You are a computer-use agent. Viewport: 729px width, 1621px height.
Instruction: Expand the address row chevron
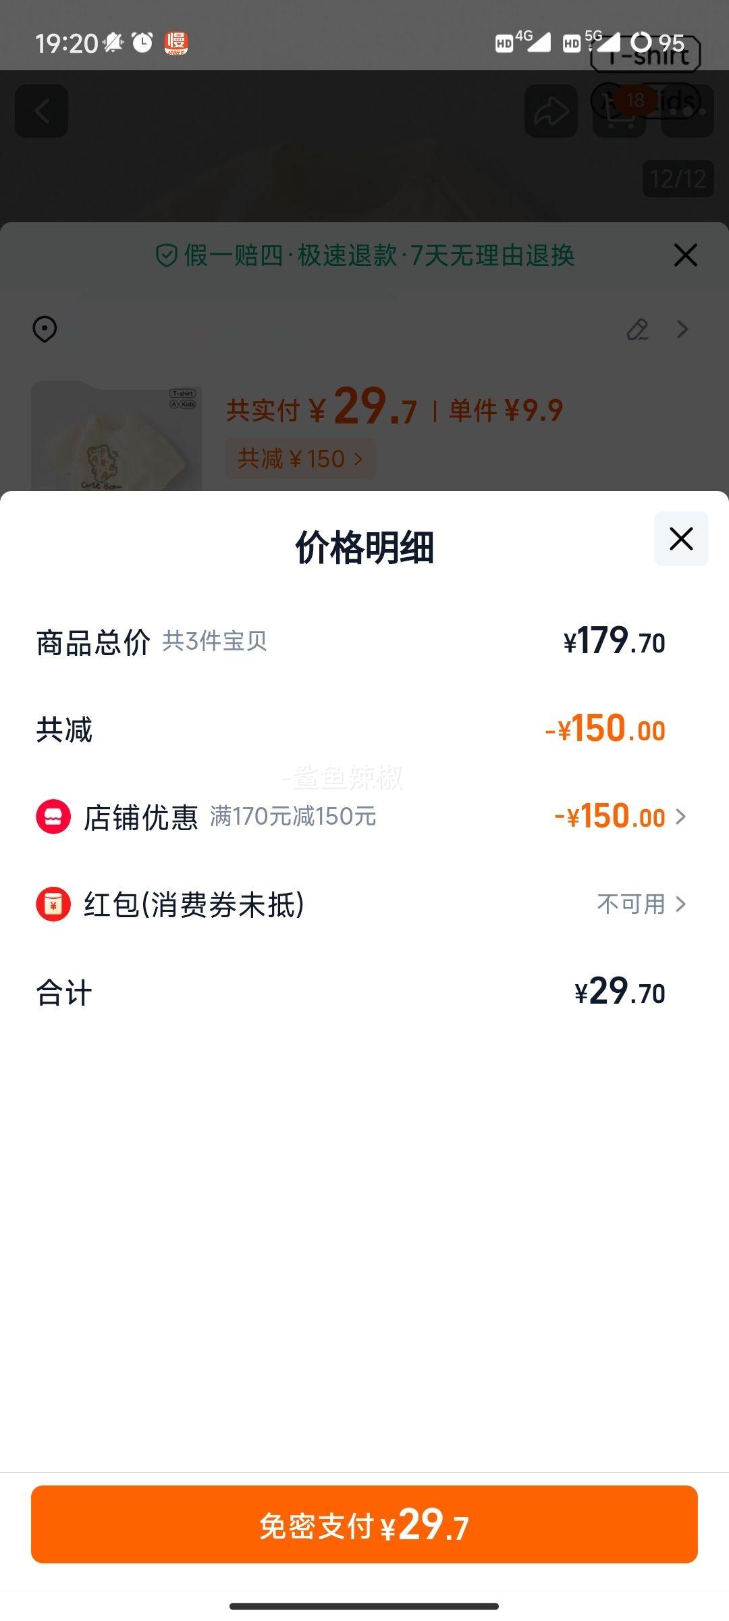pyautogui.click(x=682, y=329)
